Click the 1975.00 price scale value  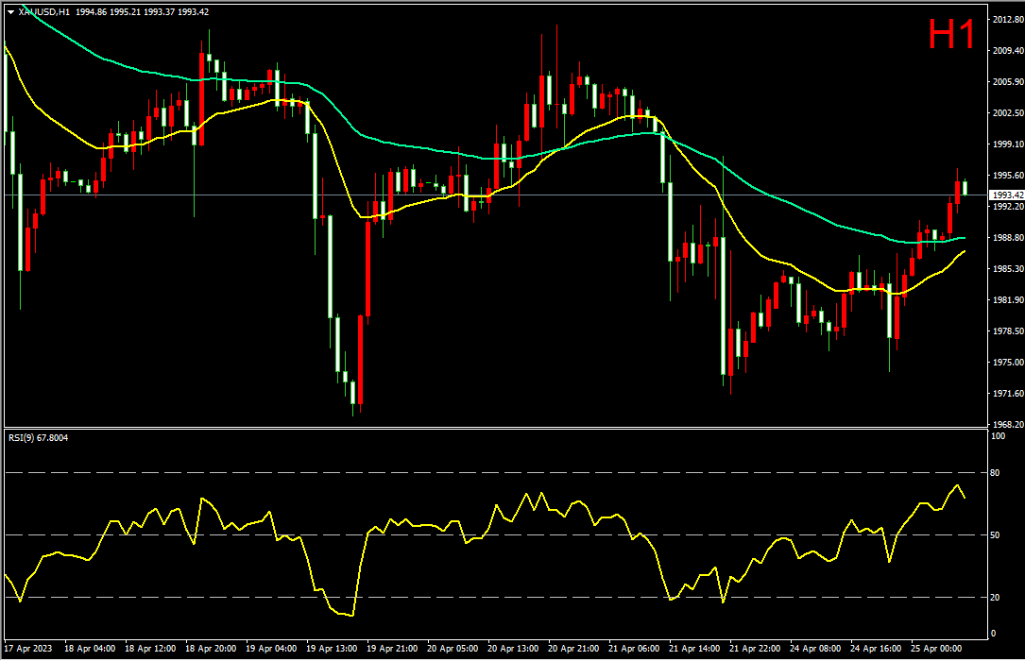pyautogui.click(x=1008, y=362)
